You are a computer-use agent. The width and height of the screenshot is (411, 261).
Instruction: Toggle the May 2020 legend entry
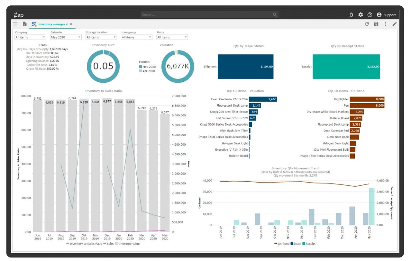pos(147,67)
